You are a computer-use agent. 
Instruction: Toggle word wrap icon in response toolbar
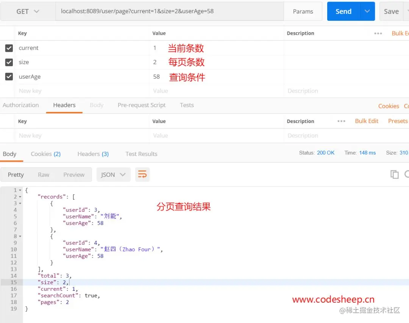(x=142, y=174)
